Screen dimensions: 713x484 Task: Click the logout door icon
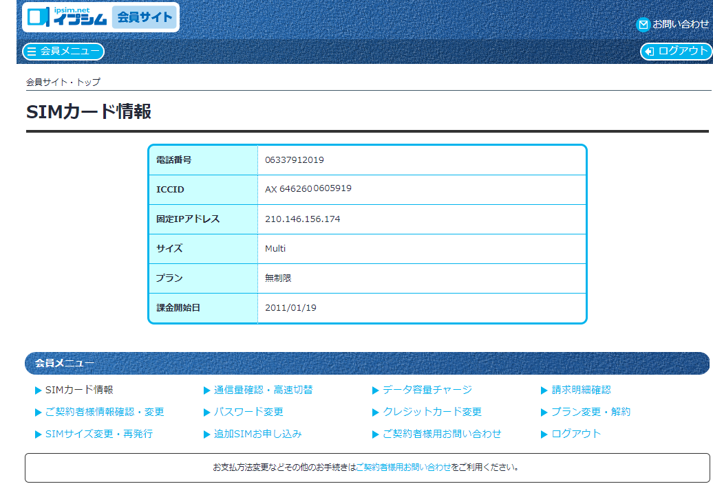point(649,52)
